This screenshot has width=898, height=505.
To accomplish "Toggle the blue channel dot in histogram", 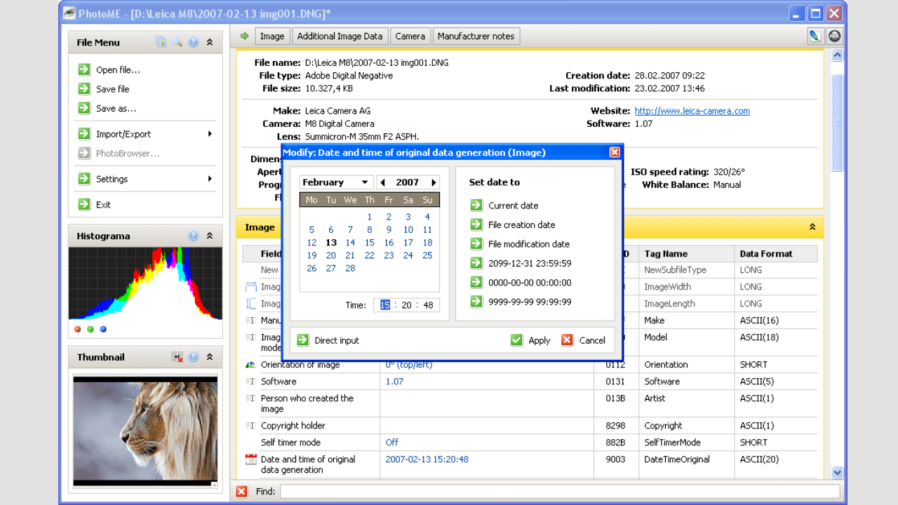I will (103, 329).
